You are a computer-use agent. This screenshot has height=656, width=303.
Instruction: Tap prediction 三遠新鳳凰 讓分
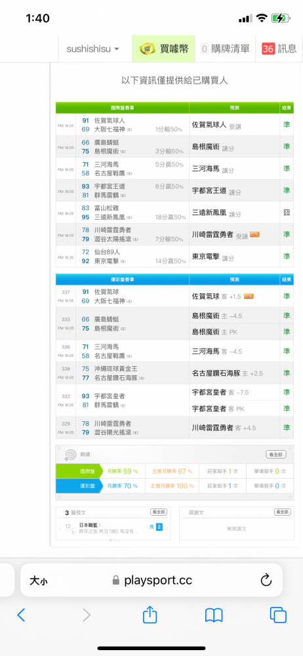216,213
